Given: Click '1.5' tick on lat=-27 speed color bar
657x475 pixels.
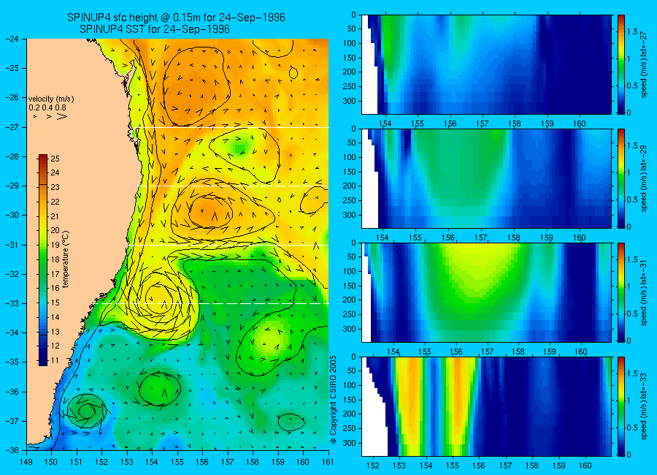Looking at the screenshot, I should point(632,32).
